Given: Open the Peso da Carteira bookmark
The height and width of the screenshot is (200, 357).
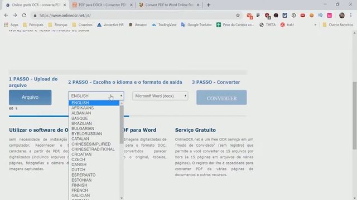Looking at the screenshot, I should coord(235,24).
